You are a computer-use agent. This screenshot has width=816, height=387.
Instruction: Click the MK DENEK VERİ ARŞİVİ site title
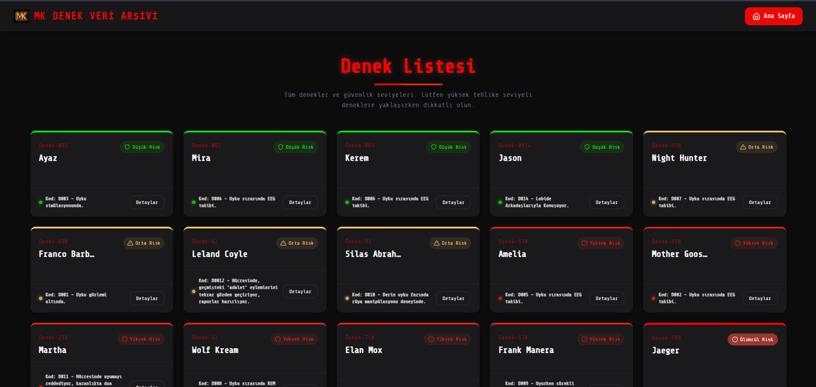(x=96, y=16)
